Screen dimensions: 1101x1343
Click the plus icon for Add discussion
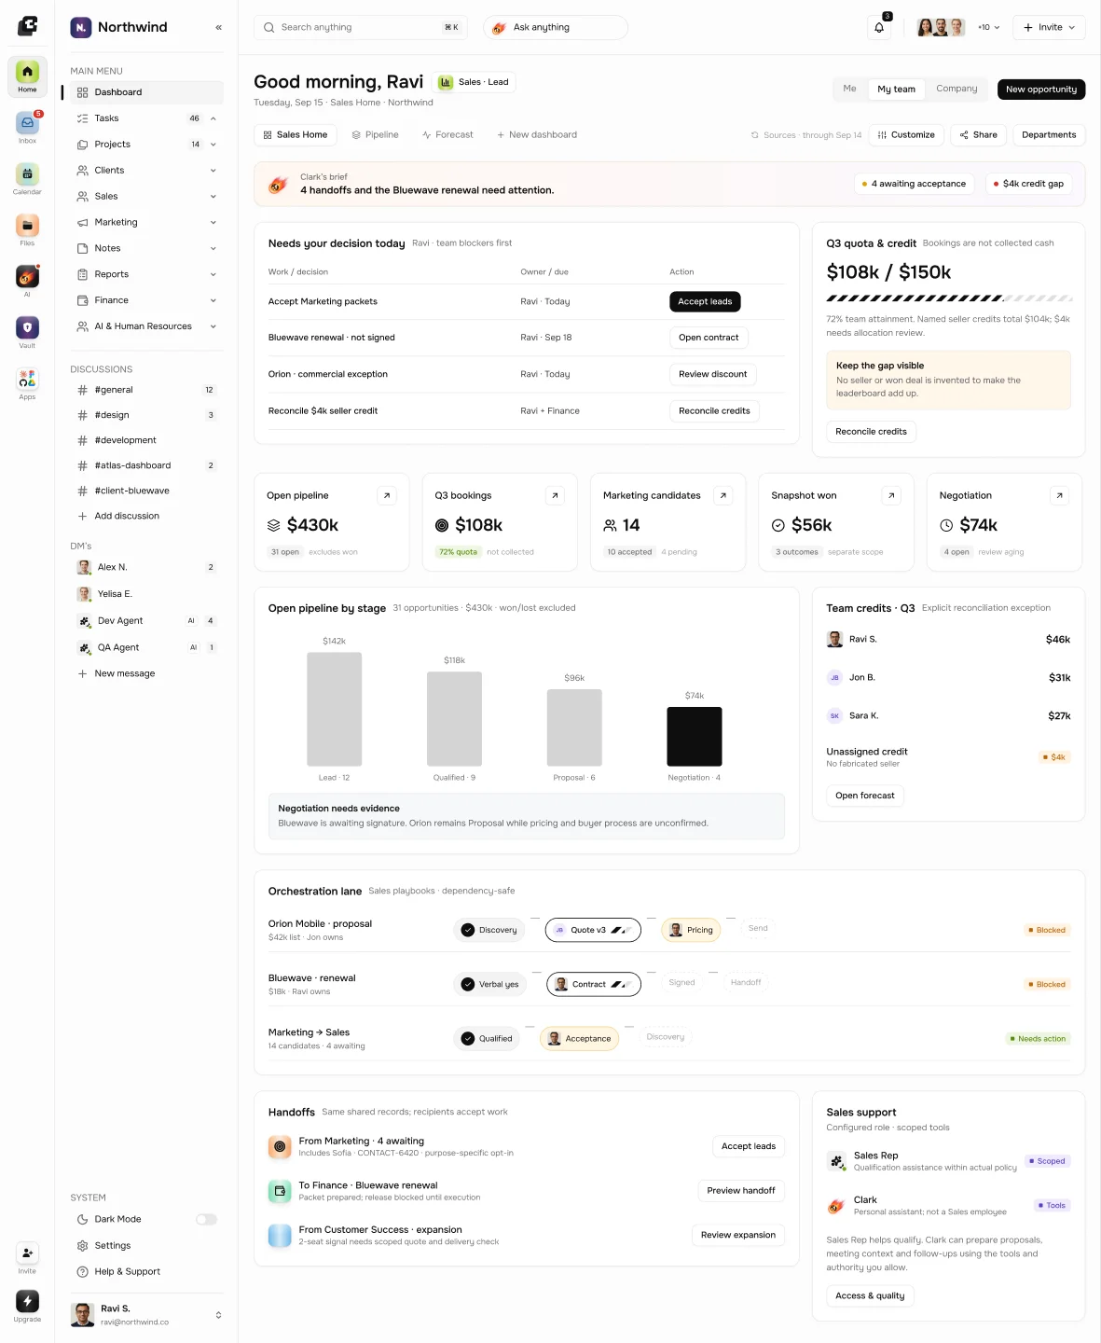pos(82,516)
